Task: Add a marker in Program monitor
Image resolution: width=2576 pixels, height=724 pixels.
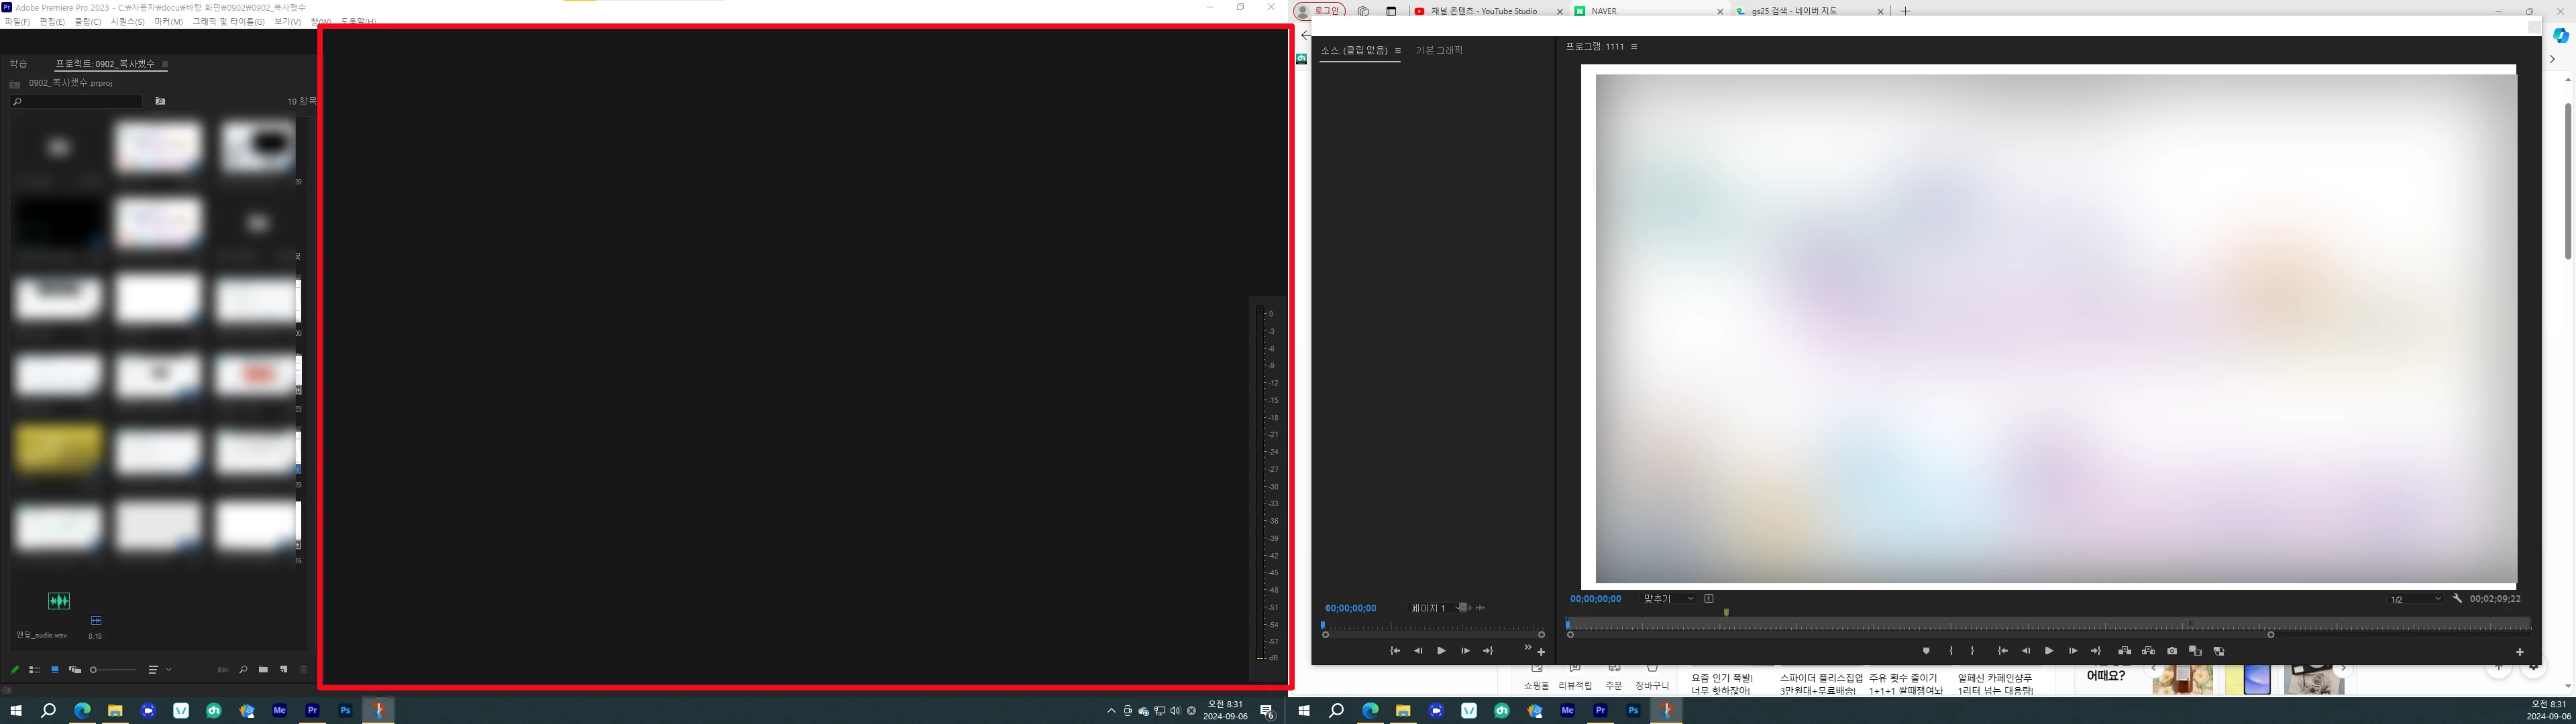Action: point(1926,651)
